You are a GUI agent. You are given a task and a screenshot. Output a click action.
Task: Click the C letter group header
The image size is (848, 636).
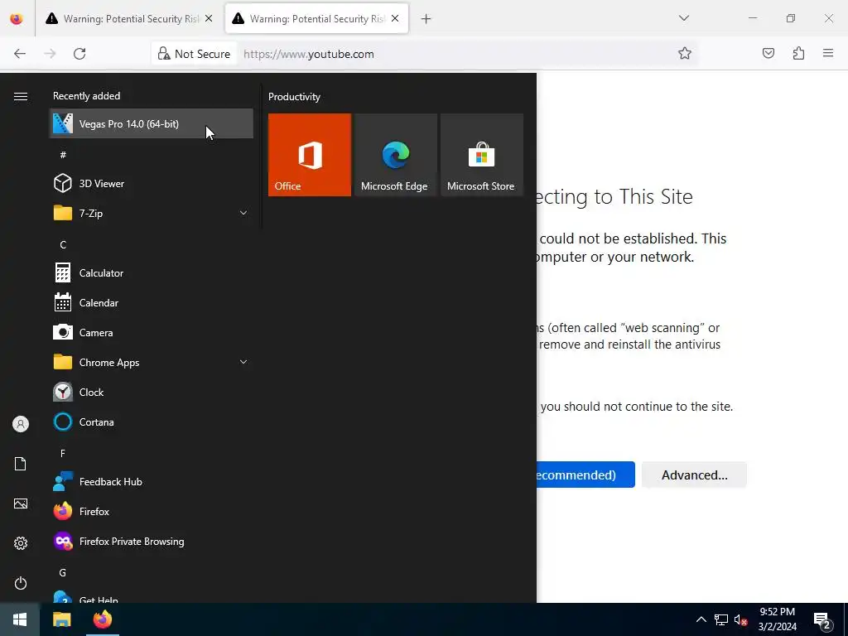[x=63, y=245]
